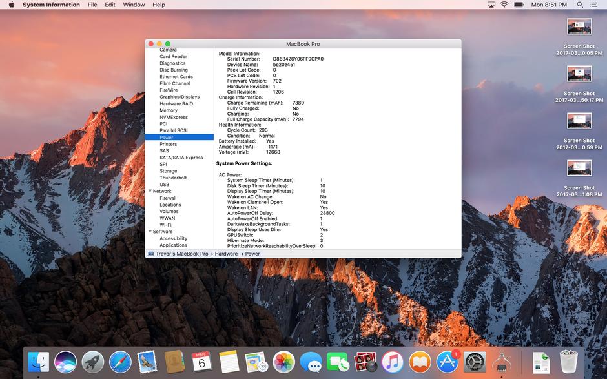Image resolution: width=607 pixels, height=379 pixels.
Task: Open the Trash in the Dock
Action: (x=568, y=362)
